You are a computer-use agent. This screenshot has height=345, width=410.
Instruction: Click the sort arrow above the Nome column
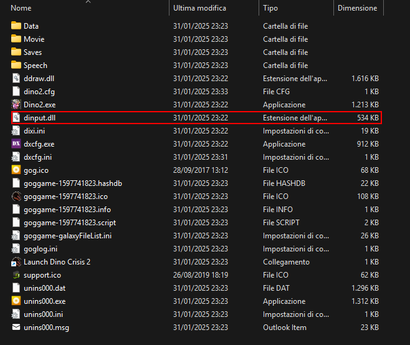tap(88, 2)
